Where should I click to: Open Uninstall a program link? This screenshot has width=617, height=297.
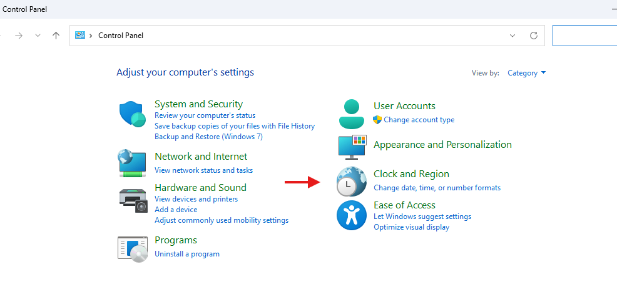click(187, 254)
